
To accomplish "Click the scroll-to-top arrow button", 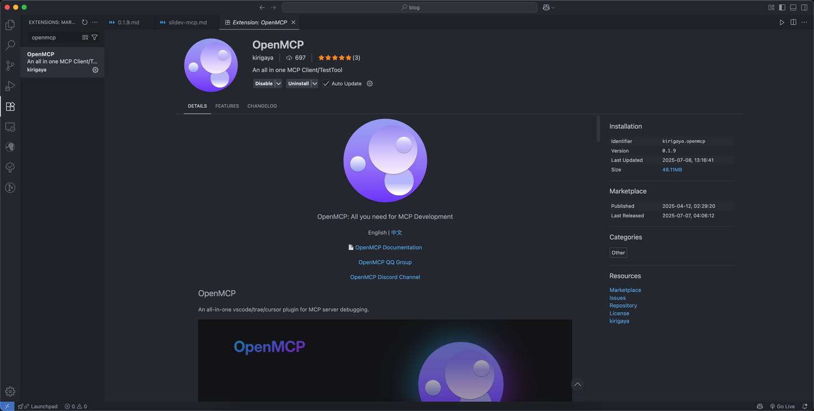I will pyautogui.click(x=577, y=384).
